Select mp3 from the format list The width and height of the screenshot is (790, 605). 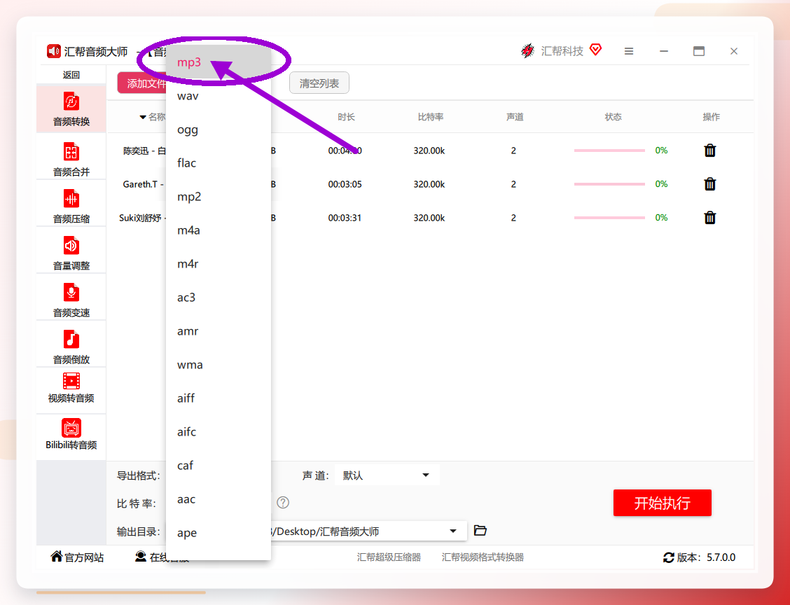click(218, 62)
